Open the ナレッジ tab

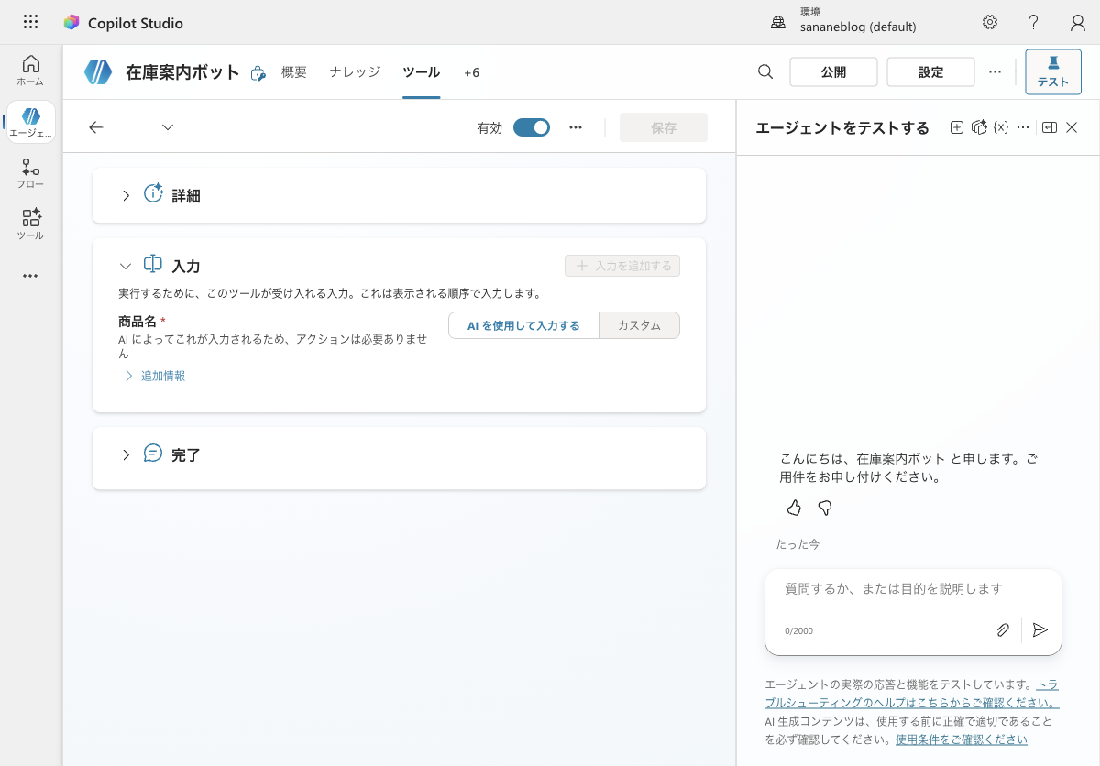[x=355, y=71]
